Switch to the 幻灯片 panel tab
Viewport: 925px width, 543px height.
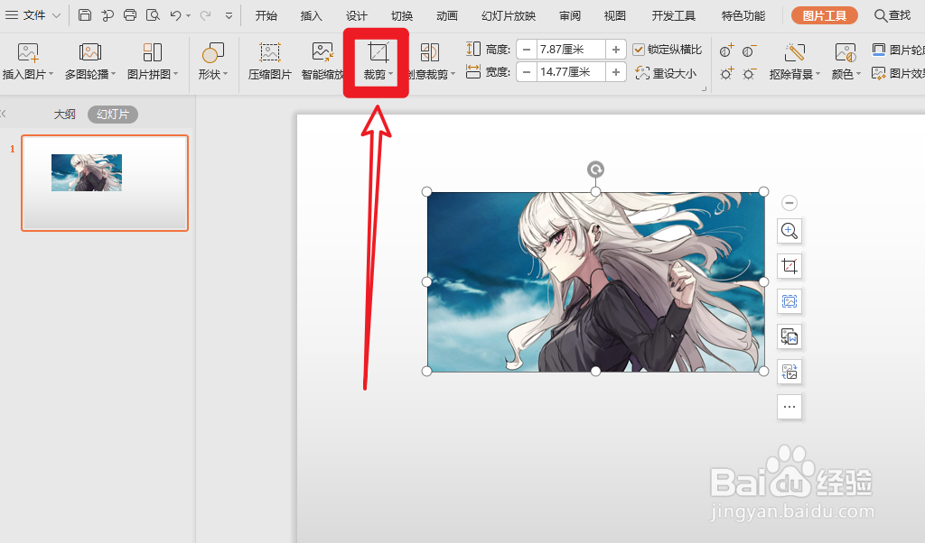click(113, 115)
